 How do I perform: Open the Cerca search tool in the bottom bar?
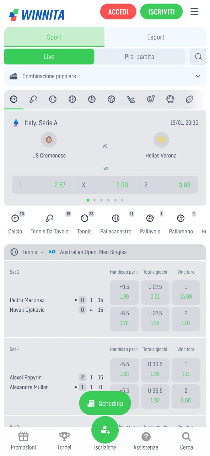click(186, 440)
